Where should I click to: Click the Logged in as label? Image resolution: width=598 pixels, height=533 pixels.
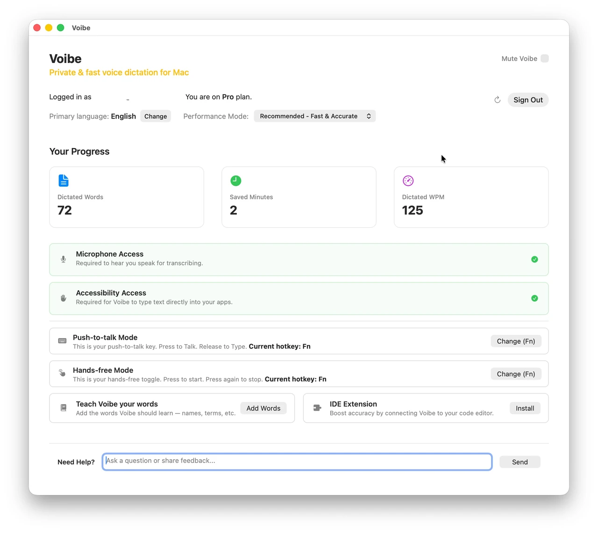coord(70,97)
